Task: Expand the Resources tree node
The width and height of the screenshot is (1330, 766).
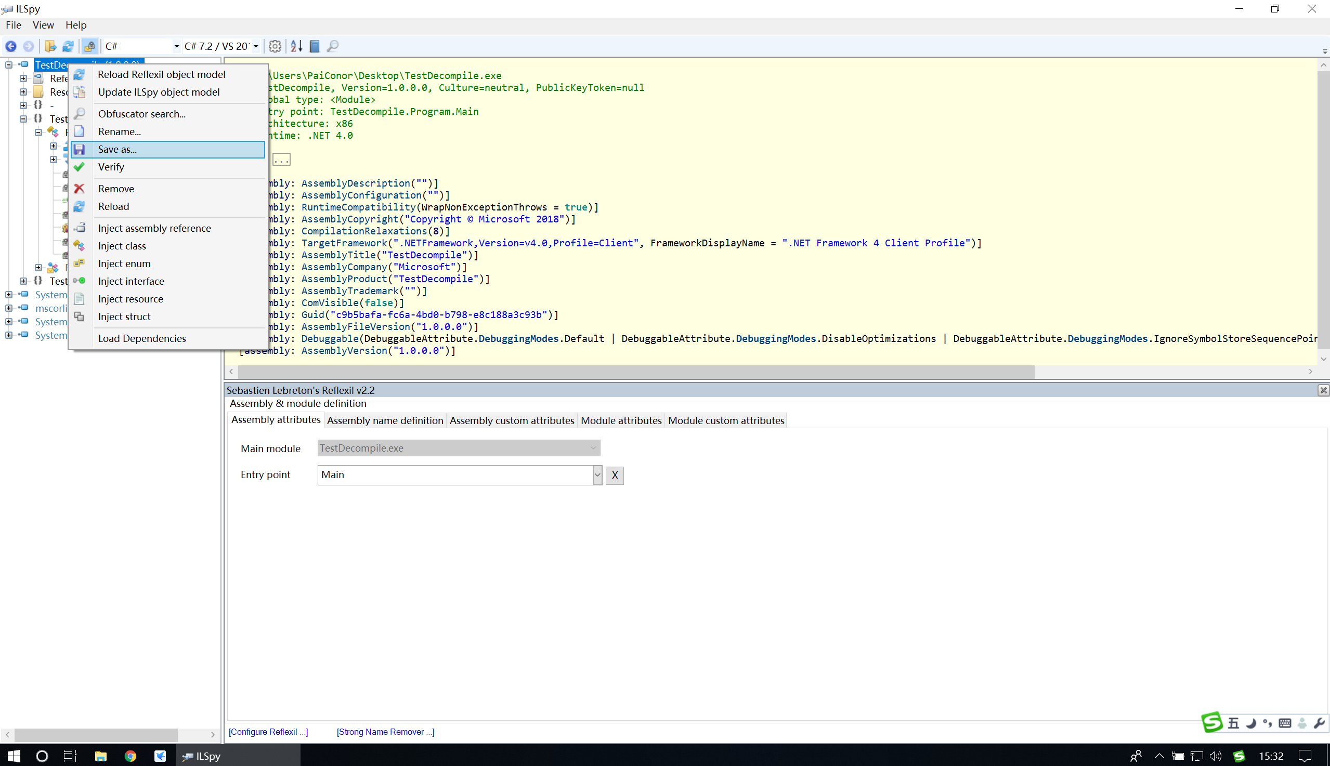Action: tap(23, 91)
